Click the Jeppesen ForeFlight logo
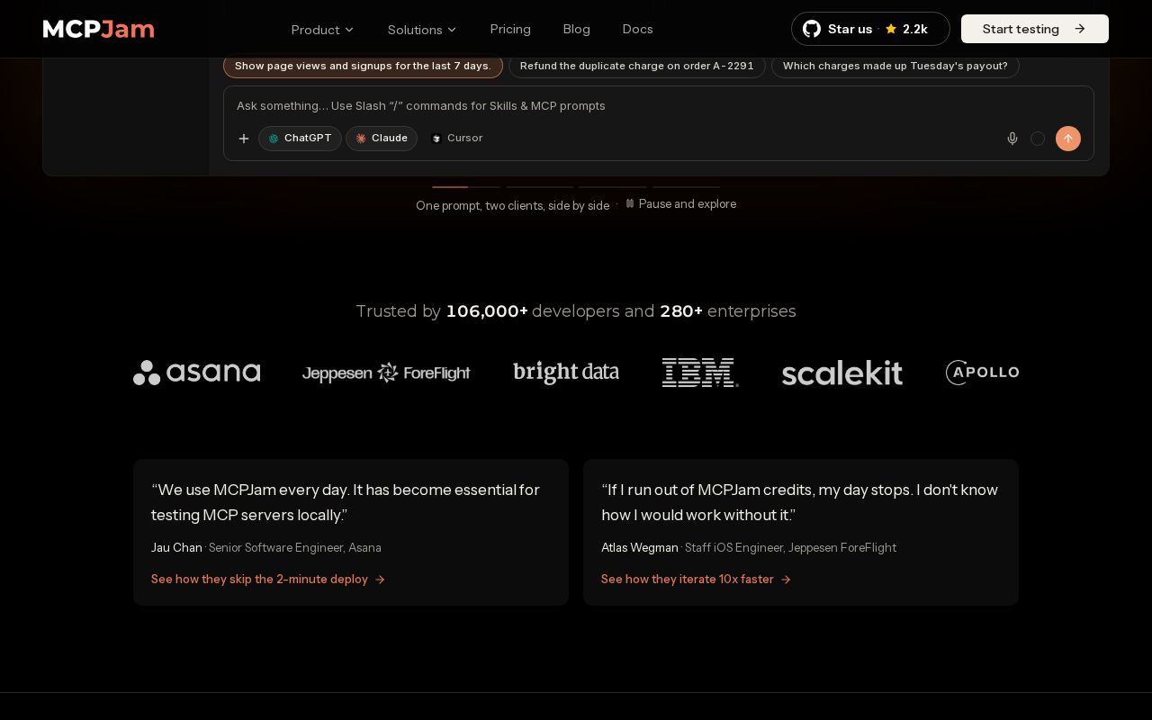1152x720 pixels. point(386,373)
